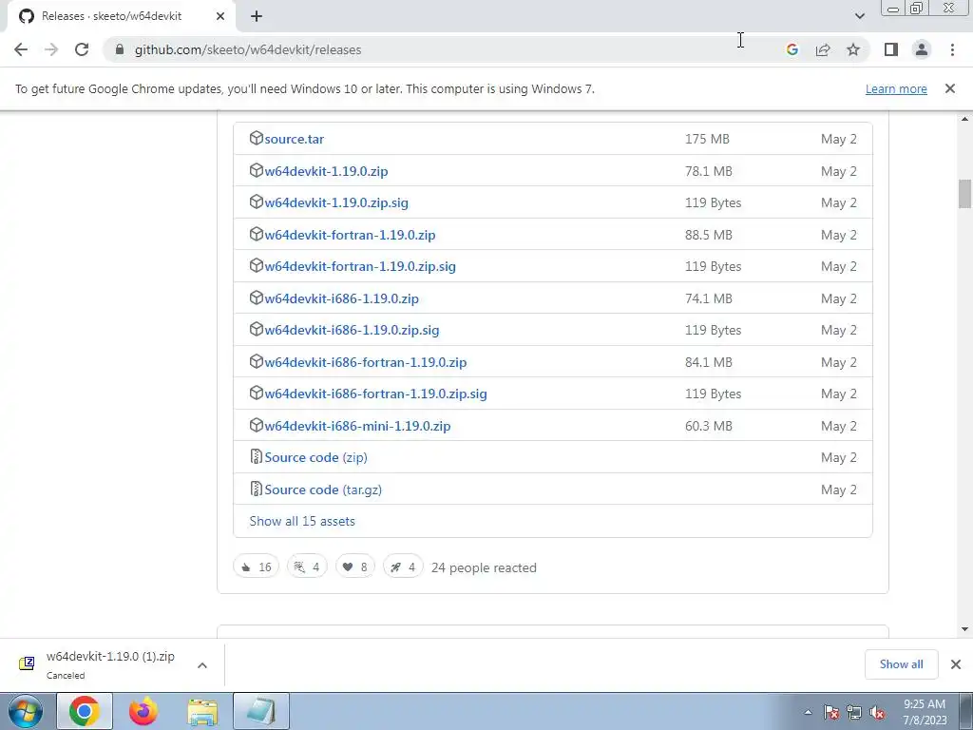973x730 pixels.
Task: Show hidden tray icons arrow
Action: pos(808,713)
